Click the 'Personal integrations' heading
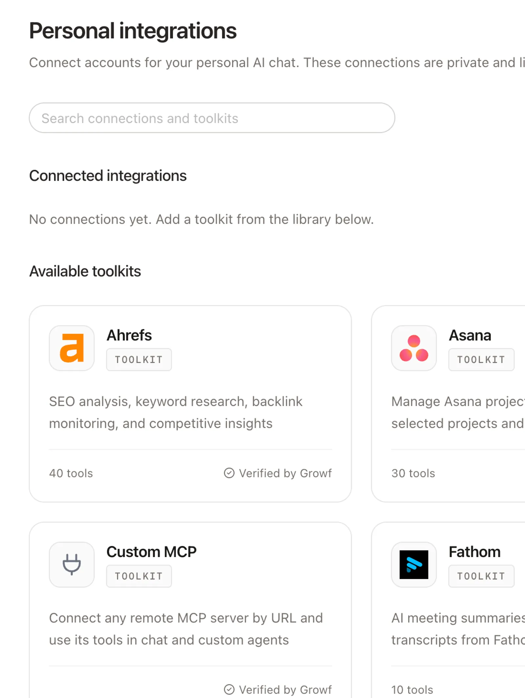 point(133,31)
